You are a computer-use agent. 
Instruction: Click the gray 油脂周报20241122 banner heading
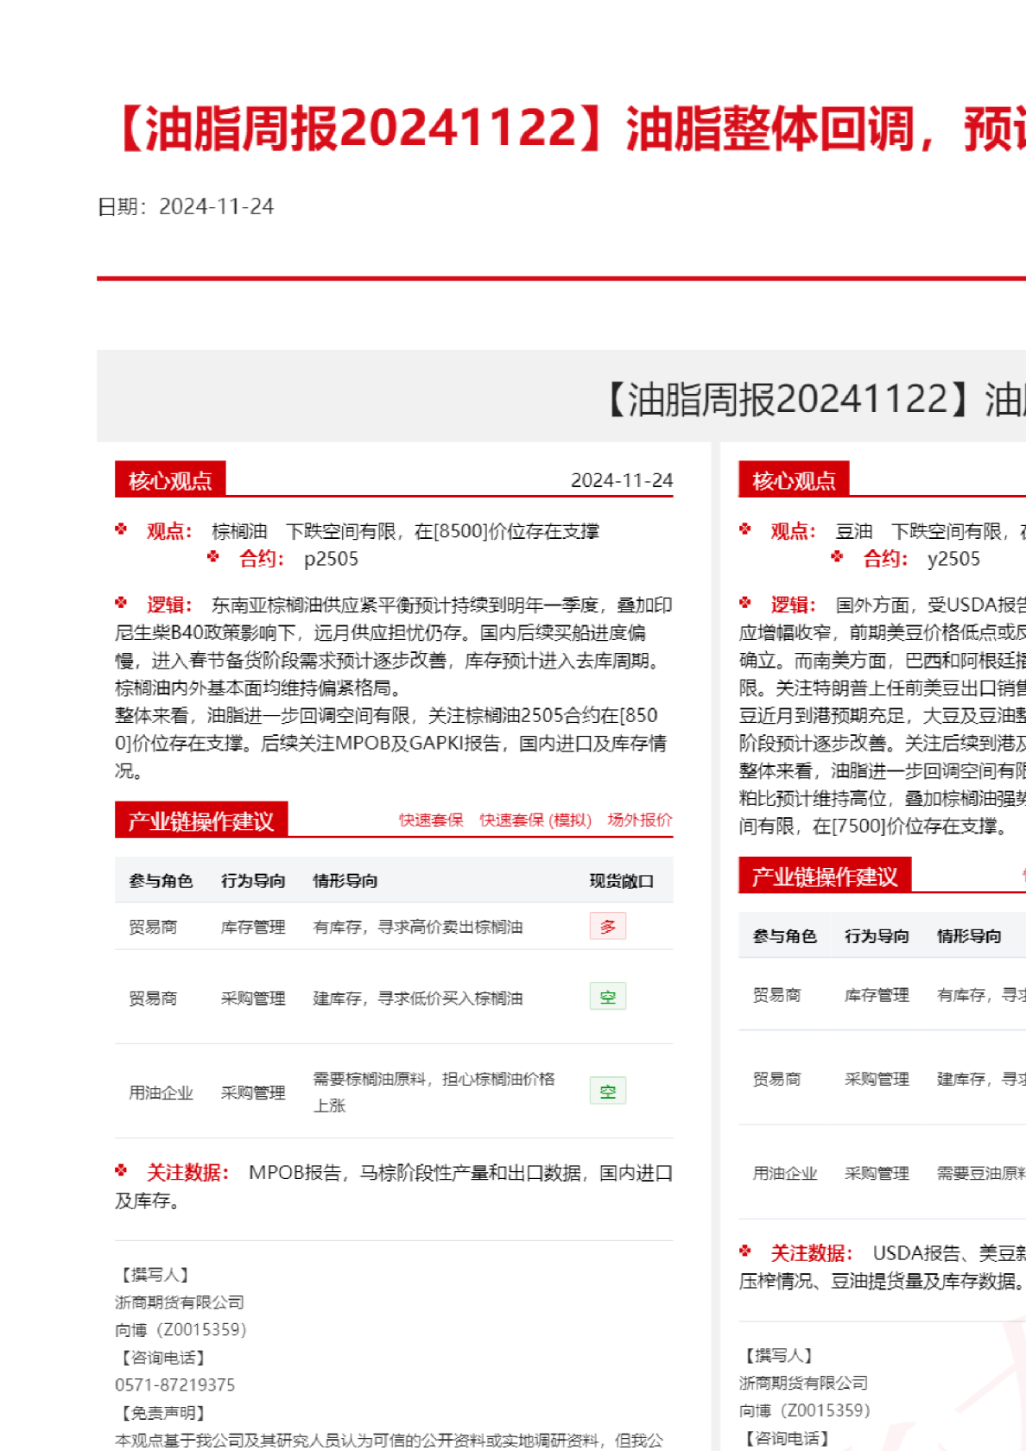(812, 399)
